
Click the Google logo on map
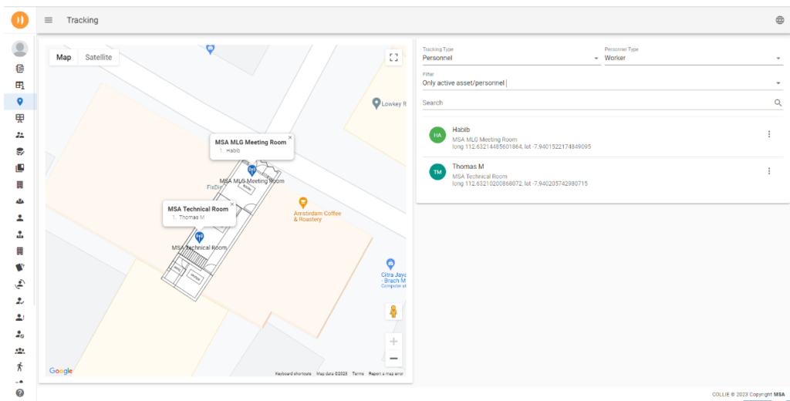(61, 371)
